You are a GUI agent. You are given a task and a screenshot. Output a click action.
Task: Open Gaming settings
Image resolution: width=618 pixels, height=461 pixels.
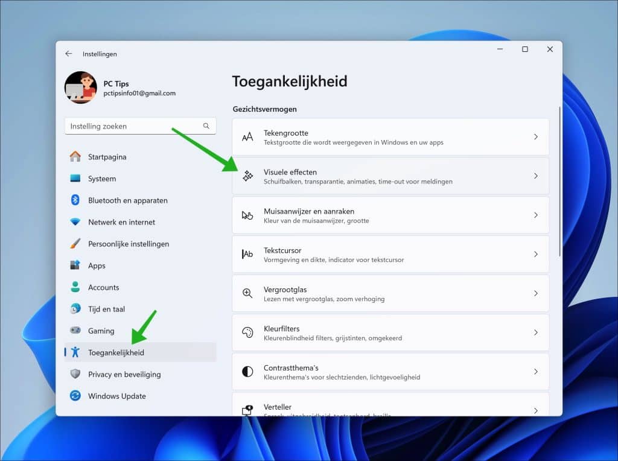point(140,331)
